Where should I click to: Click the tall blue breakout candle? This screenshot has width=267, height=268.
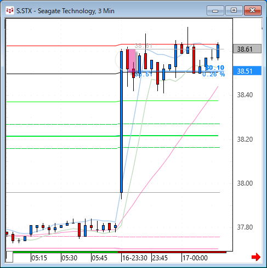click(x=121, y=122)
